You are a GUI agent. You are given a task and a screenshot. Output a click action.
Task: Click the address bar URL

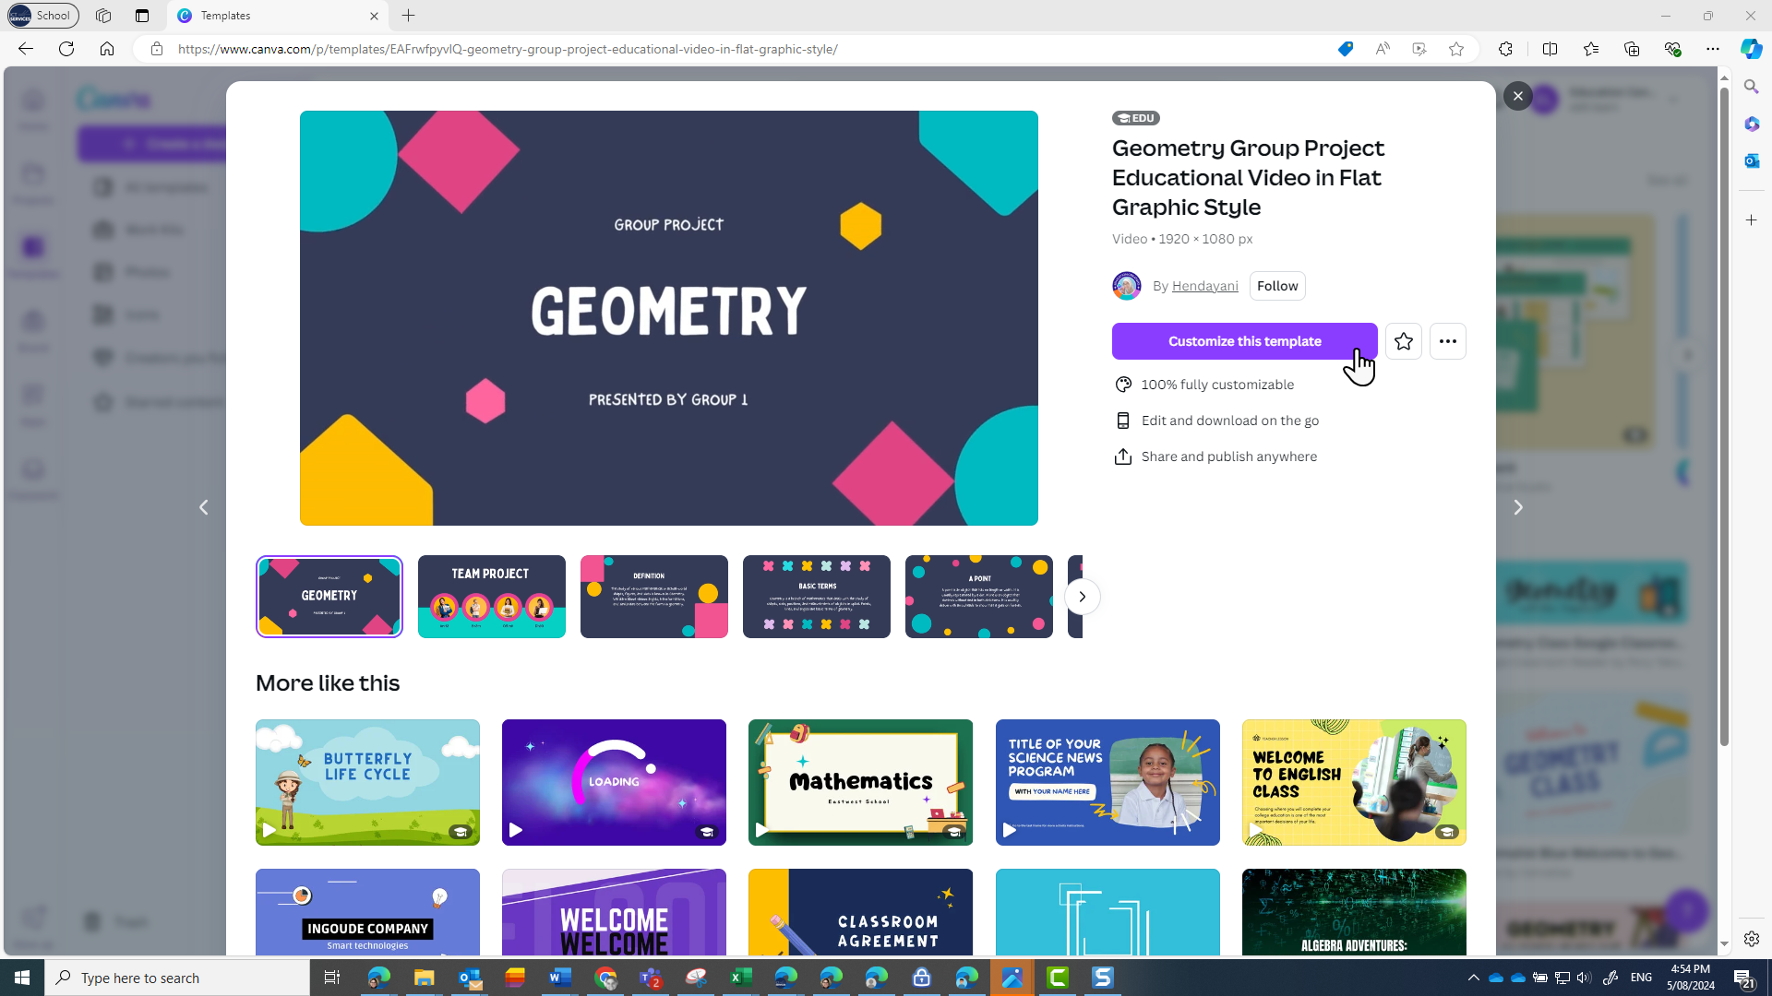click(508, 49)
